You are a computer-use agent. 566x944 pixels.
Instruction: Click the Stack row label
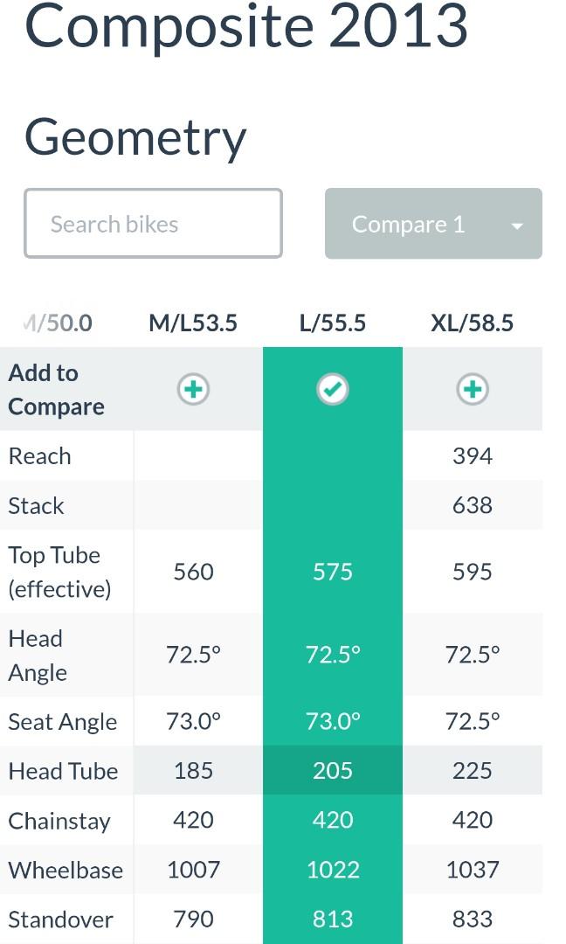pos(36,506)
